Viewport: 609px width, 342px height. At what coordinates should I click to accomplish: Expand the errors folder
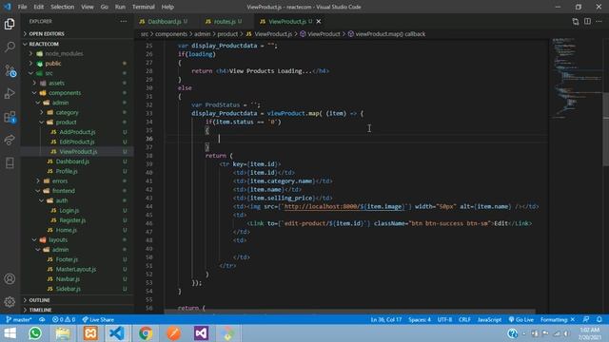[60, 181]
